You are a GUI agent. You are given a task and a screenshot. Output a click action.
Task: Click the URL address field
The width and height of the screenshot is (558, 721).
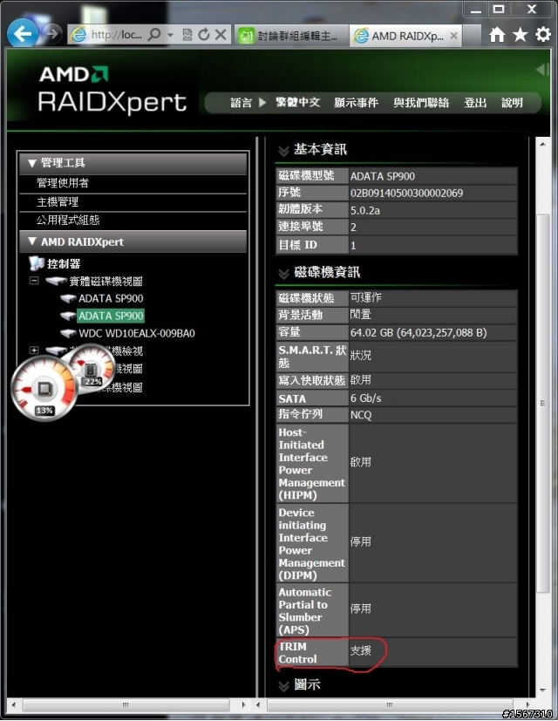(117, 35)
